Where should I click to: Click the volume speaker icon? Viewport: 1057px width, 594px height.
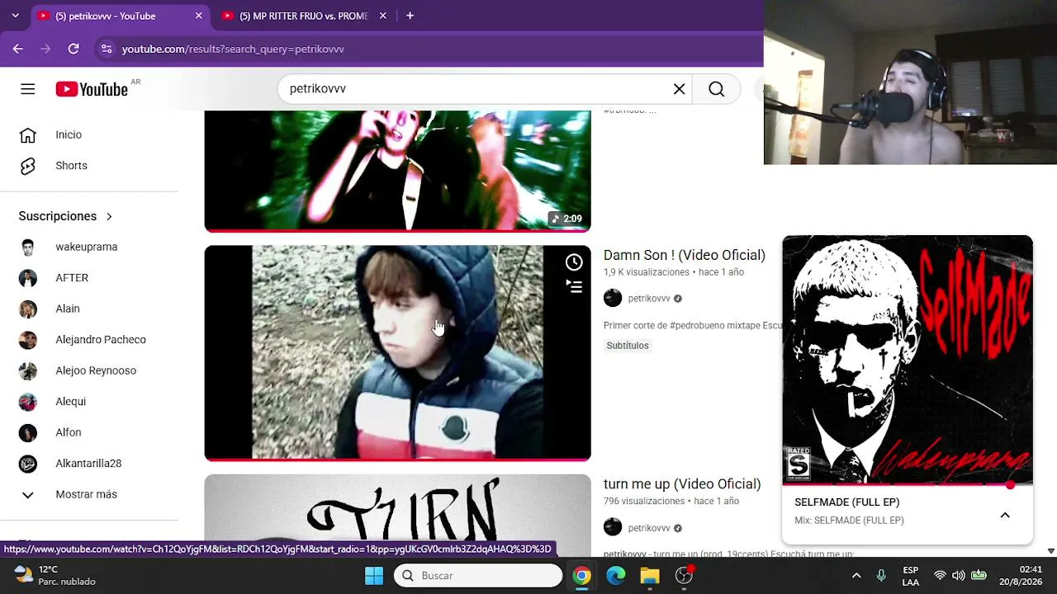coord(959,576)
